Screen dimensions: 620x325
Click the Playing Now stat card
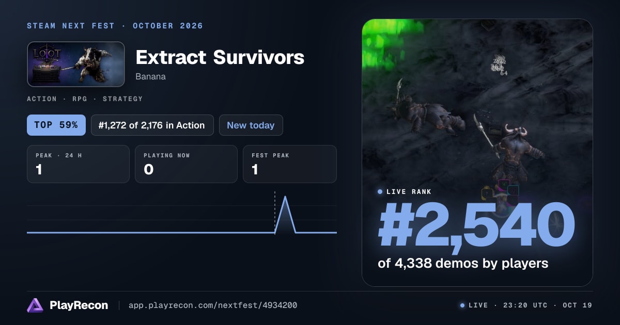186,164
